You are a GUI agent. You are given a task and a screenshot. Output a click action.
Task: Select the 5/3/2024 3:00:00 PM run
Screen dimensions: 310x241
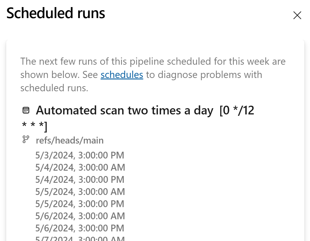[80, 155]
